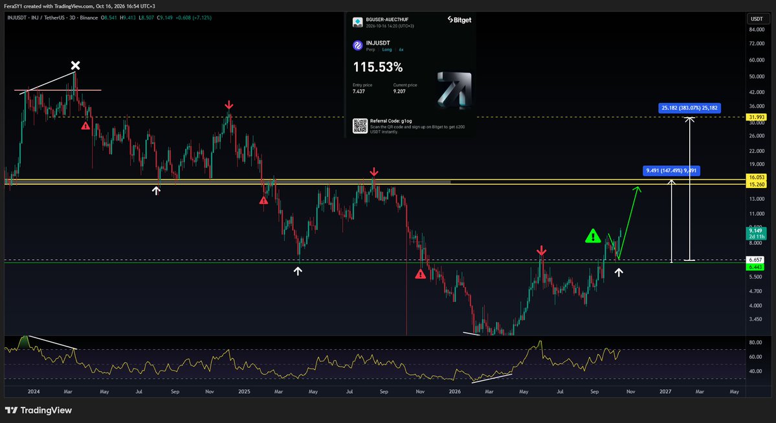Click the 2024 label on time axis
This screenshot has height=423, width=776.
34,392
